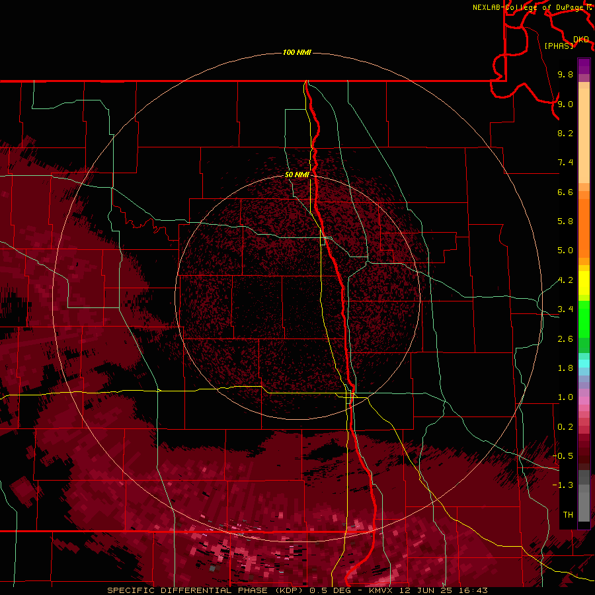595x595 pixels.
Task: Select the -0.5 legend value
Action: (563, 456)
